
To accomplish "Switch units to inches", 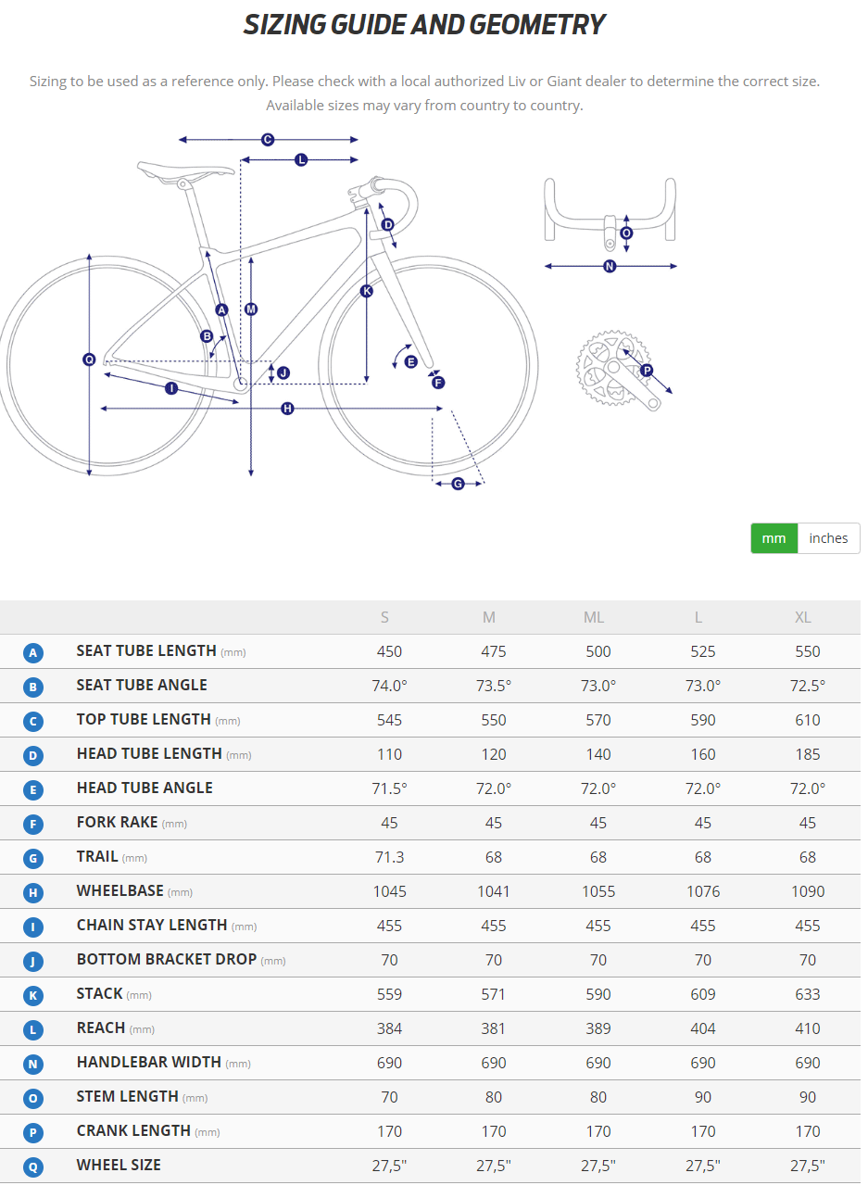I will (828, 538).
